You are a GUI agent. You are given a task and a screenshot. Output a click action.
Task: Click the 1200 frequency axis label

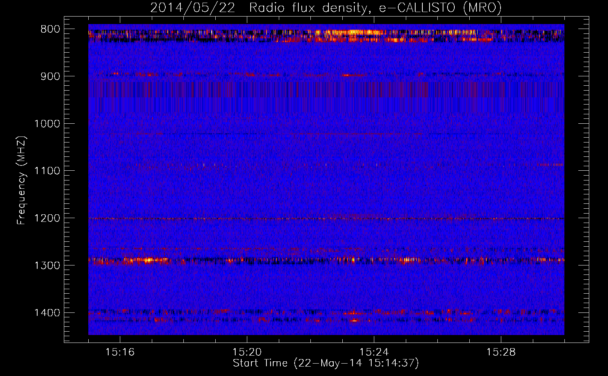tap(47, 218)
